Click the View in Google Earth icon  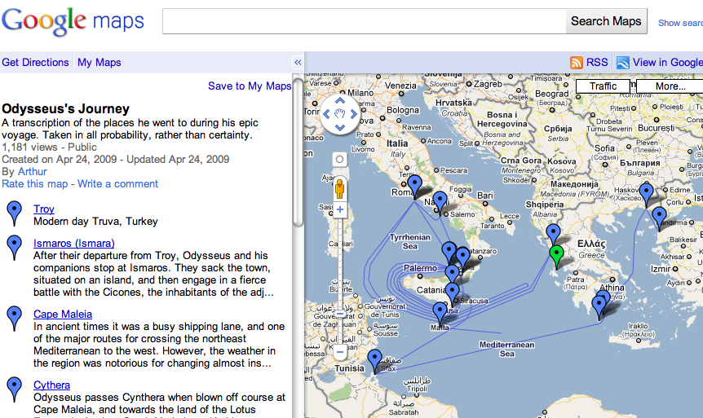tap(623, 63)
